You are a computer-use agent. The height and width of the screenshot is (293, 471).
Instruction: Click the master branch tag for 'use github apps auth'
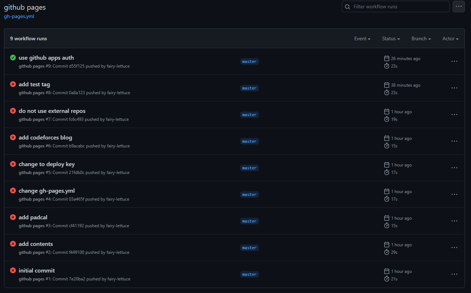click(249, 61)
